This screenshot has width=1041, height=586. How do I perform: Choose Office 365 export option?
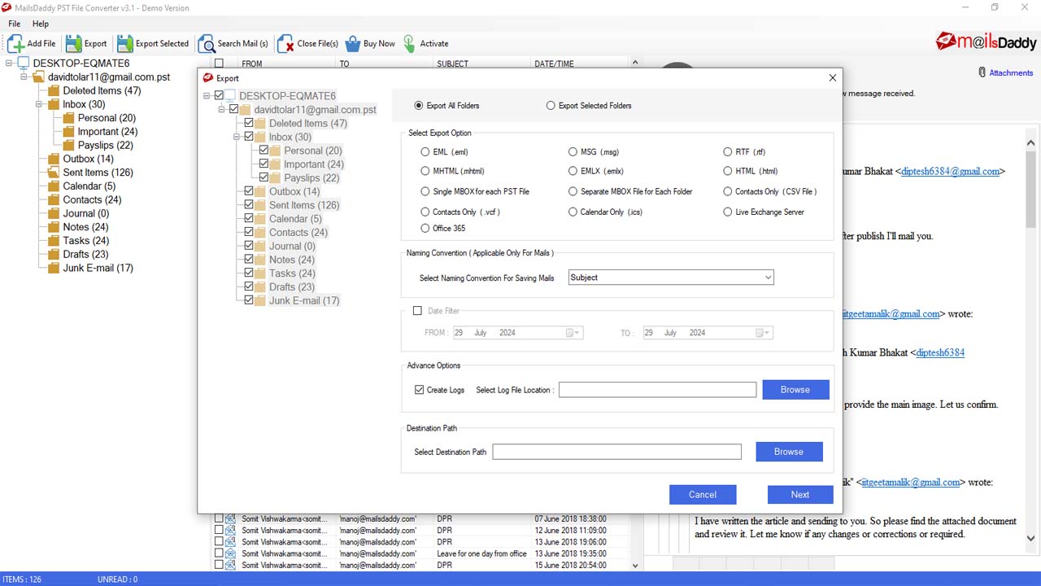425,229
